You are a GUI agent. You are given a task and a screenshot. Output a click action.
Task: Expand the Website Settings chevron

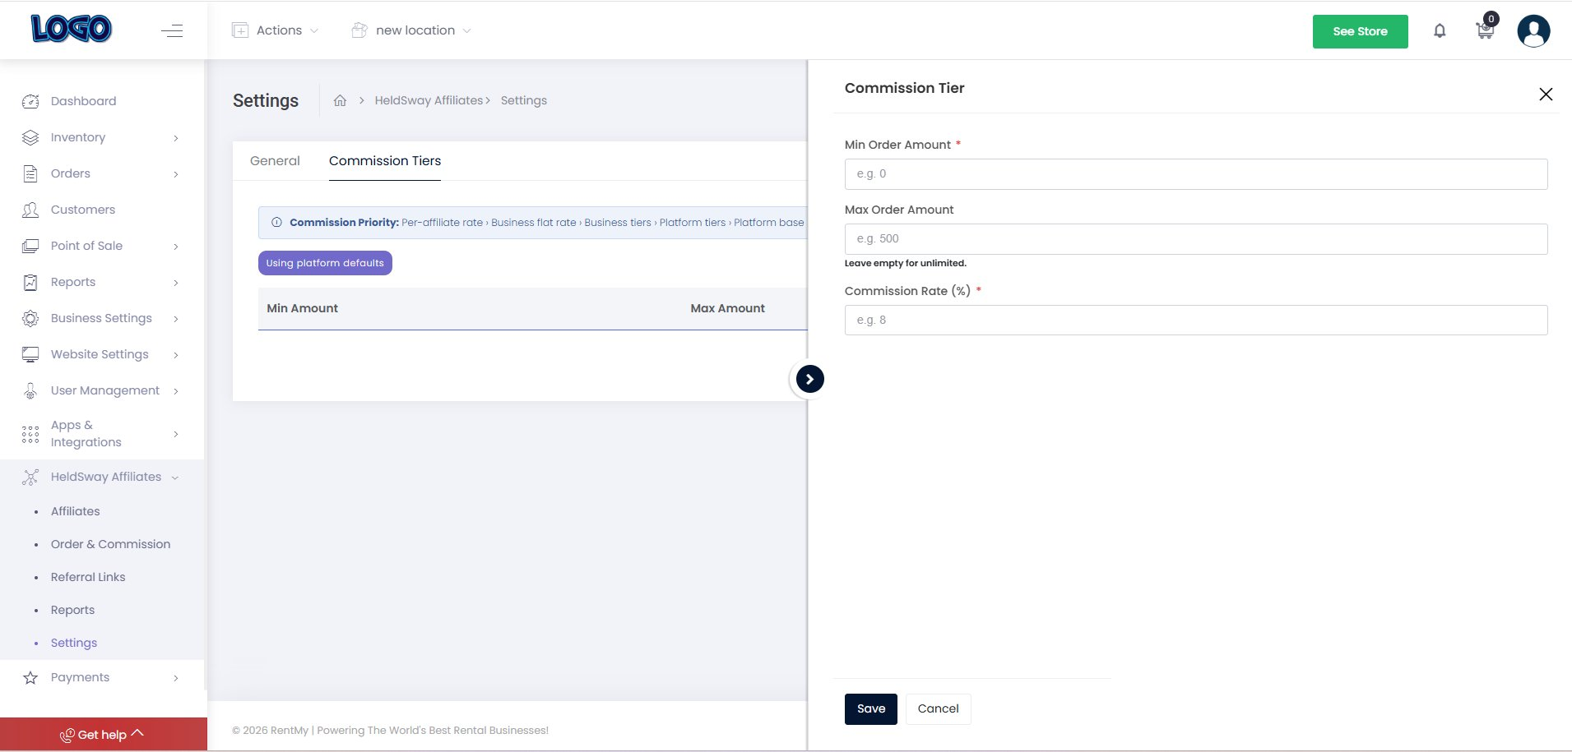tap(176, 355)
